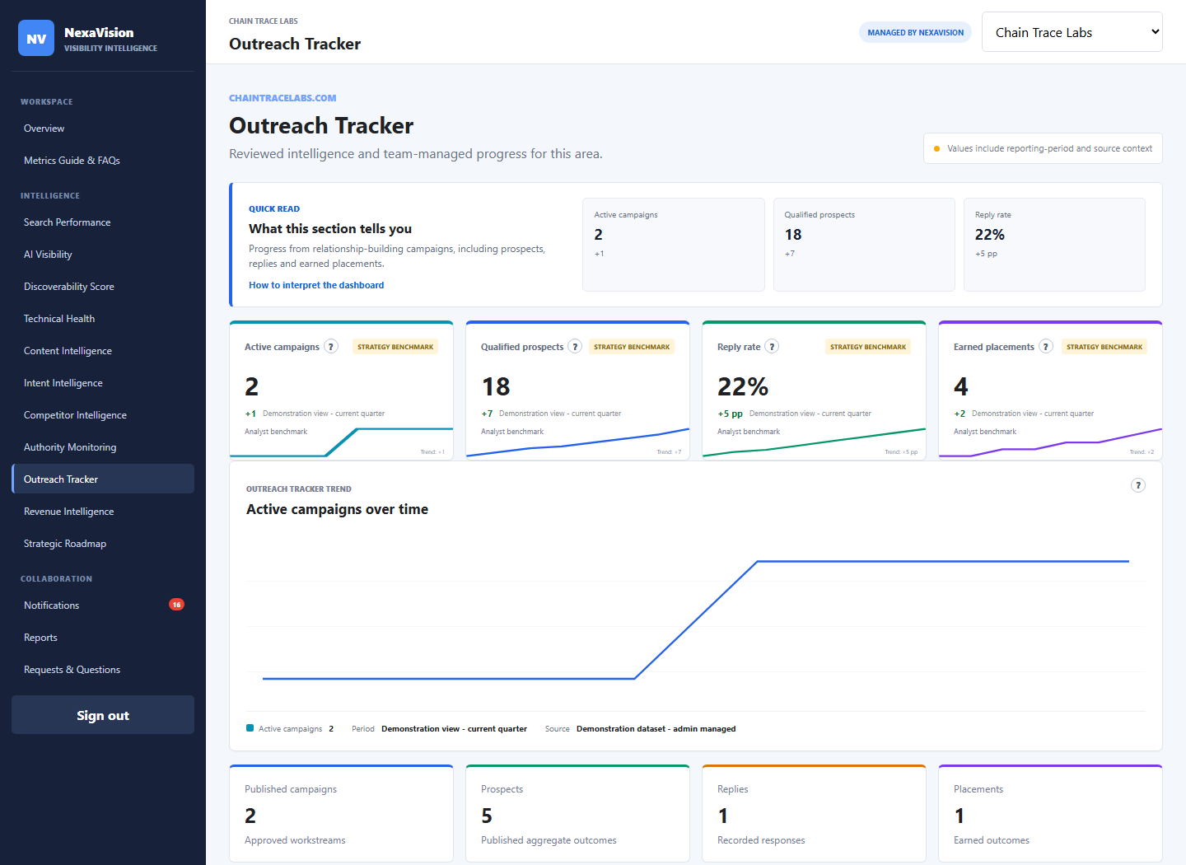Click the Active campaigns legend color square
This screenshot has height=865, width=1186.
coord(250,728)
